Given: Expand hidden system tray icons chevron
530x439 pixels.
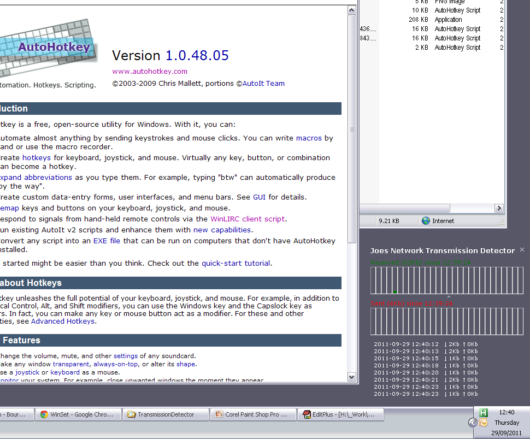Looking at the screenshot, I should [x=473, y=423].
